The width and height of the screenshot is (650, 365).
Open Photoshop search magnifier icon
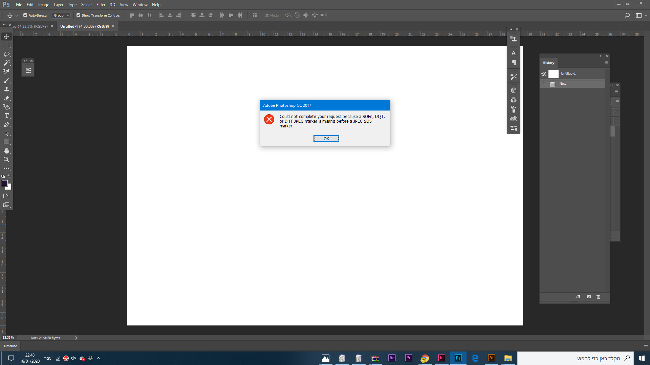627,15
